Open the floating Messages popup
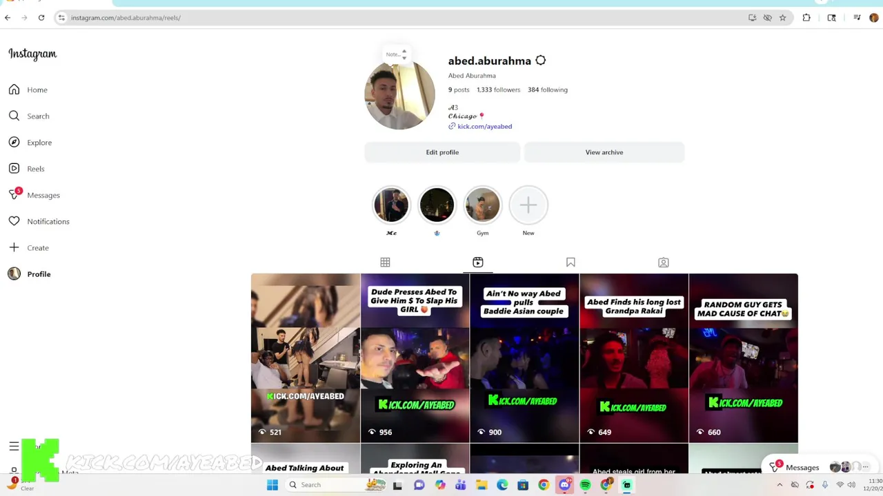 point(819,467)
